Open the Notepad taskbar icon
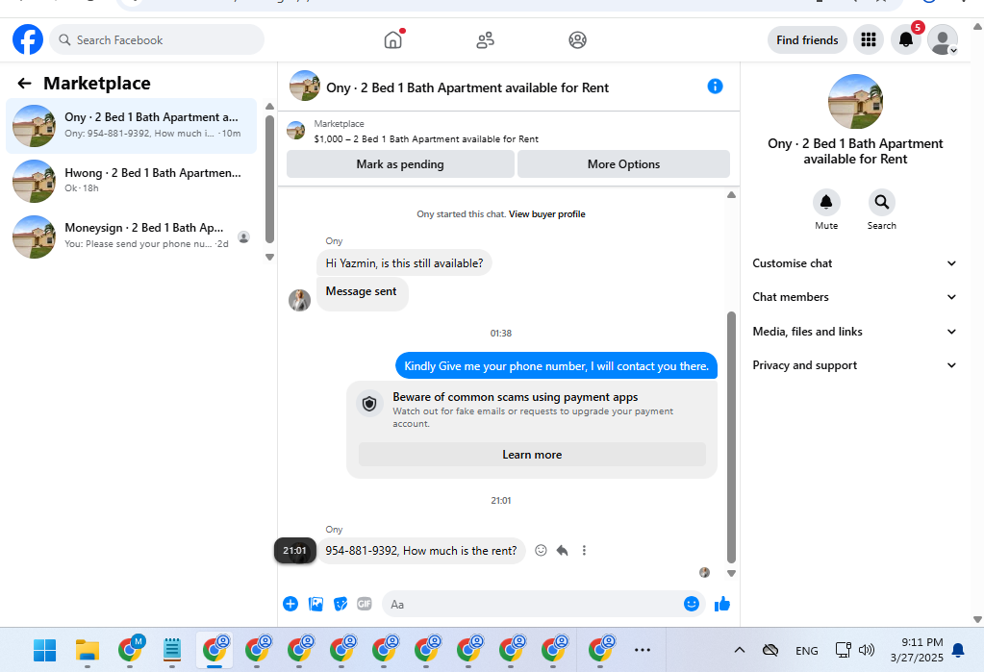Image resolution: width=984 pixels, height=672 pixels. (172, 650)
